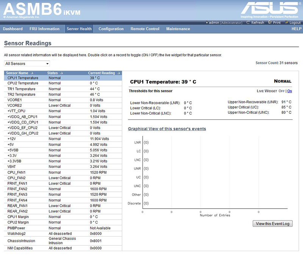The image size is (303, 256).
Task: Select the +VDDQ_CD_CPU1 row
Action: click(63, 122)
